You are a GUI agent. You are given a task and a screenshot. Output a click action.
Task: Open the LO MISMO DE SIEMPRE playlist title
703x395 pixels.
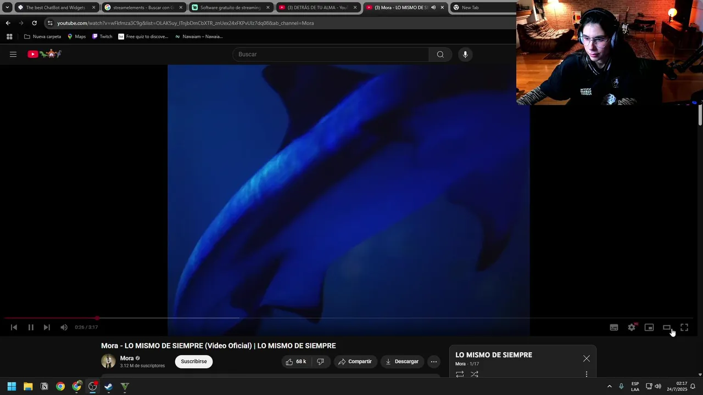494,355
